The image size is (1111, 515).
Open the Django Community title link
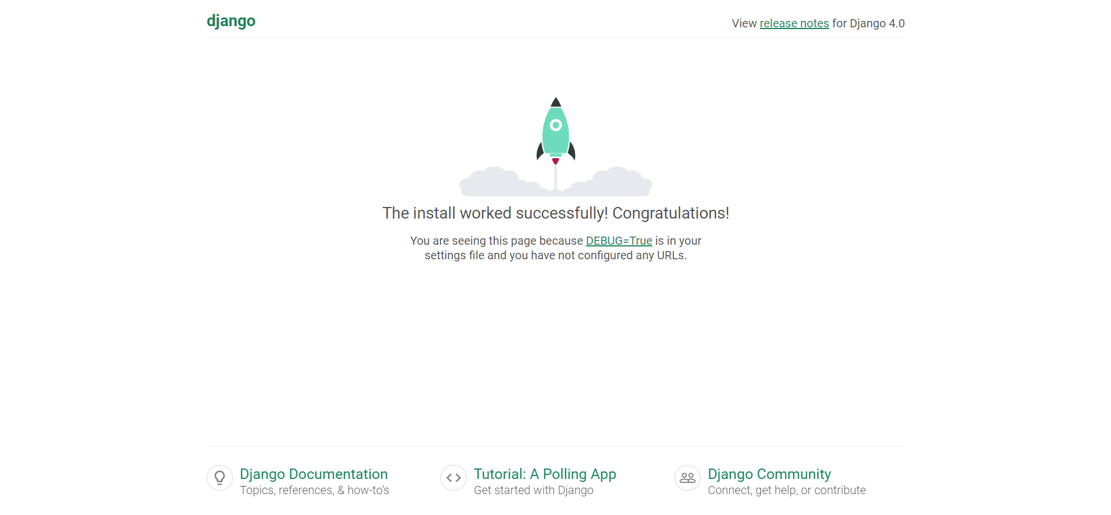click(769, 474)
